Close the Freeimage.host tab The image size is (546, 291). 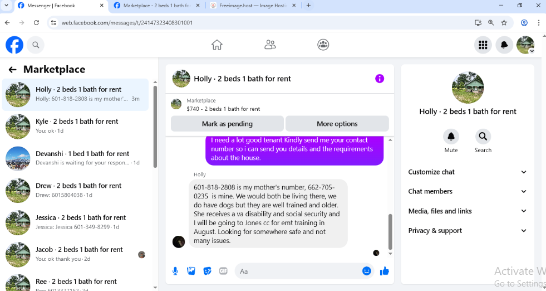(x=294, y=6)
